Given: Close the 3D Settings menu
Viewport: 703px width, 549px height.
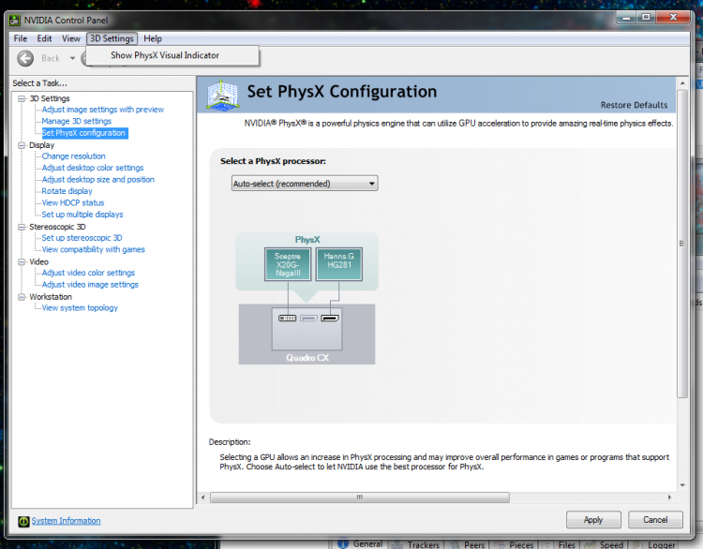Looking at the screenshot, I should (112, 38).
